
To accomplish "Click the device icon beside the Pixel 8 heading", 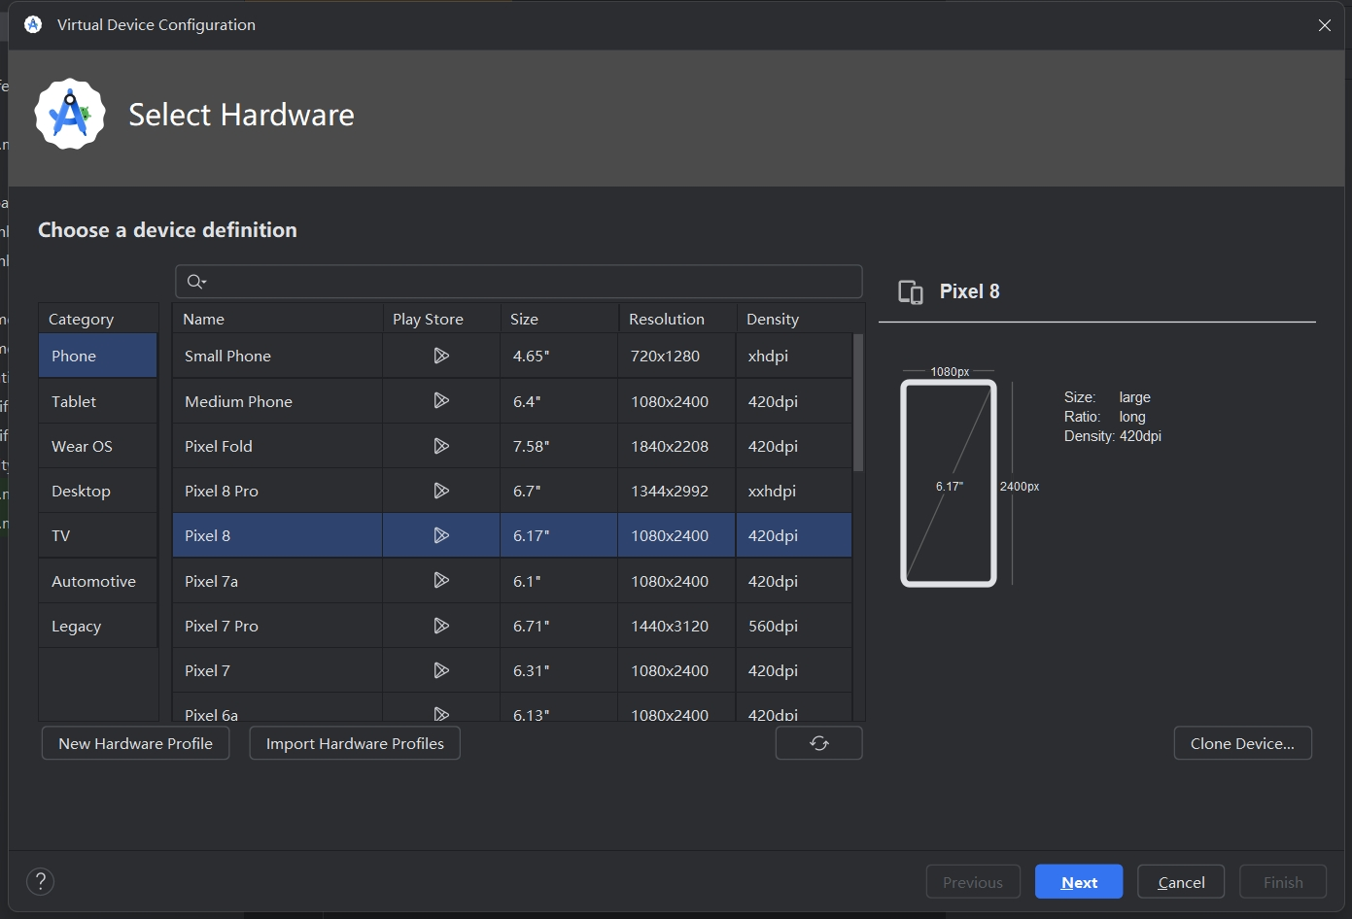I will (x=911, y=292).
